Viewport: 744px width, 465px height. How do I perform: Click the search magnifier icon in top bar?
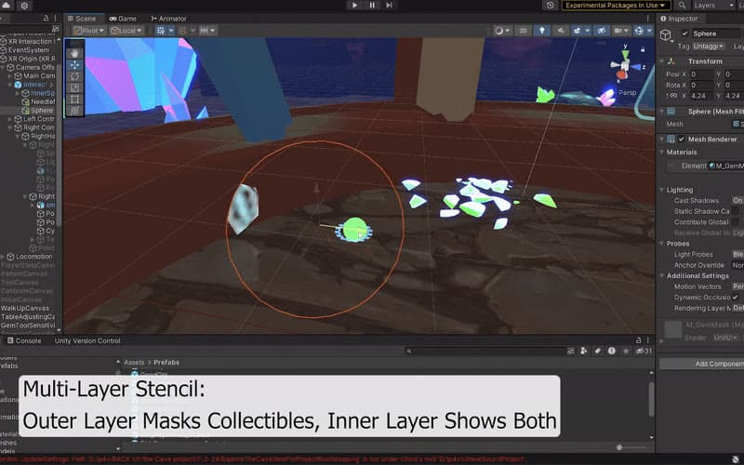tap(682, 6)
